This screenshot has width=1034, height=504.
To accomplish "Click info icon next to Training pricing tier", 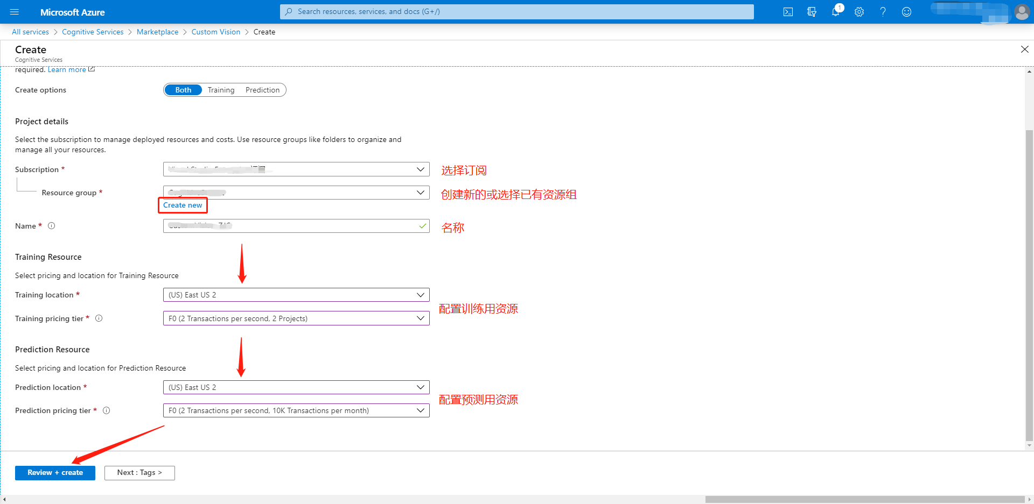I will click(99, 318).
